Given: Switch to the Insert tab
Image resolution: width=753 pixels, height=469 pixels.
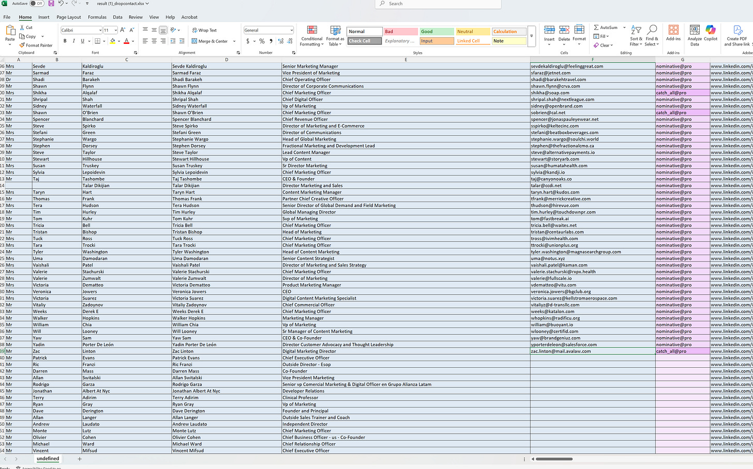Looking at the screenshot, I should tap(44, 17).
